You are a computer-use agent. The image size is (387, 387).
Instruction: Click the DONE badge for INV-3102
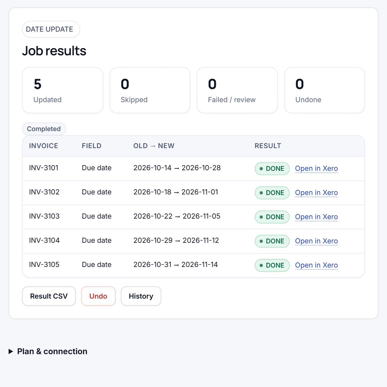pos(272,193)
